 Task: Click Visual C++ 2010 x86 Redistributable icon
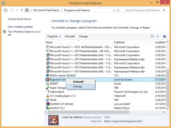pyautogui.click(x=48, y=51)
